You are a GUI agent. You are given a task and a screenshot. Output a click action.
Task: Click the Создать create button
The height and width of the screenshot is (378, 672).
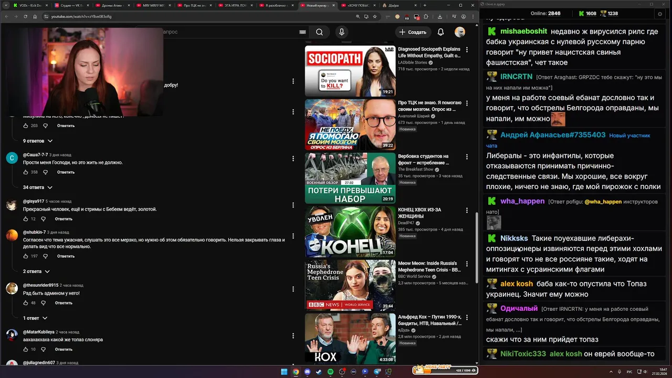[413, 32]
